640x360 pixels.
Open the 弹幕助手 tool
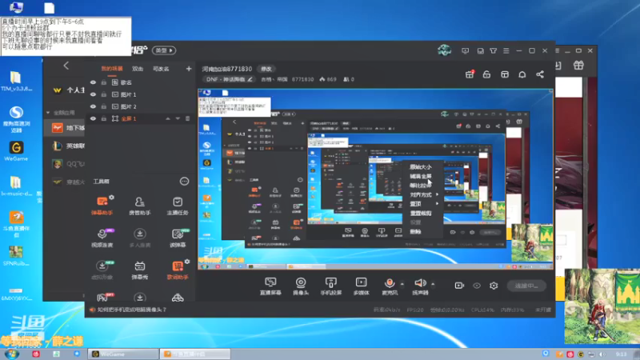click(x=102, y=206)
